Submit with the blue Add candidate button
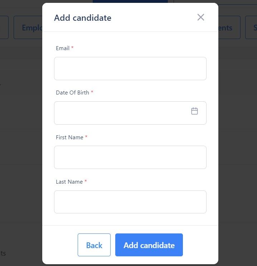Image resolution: width=257 pixels, height=266 pixels. 149,245
